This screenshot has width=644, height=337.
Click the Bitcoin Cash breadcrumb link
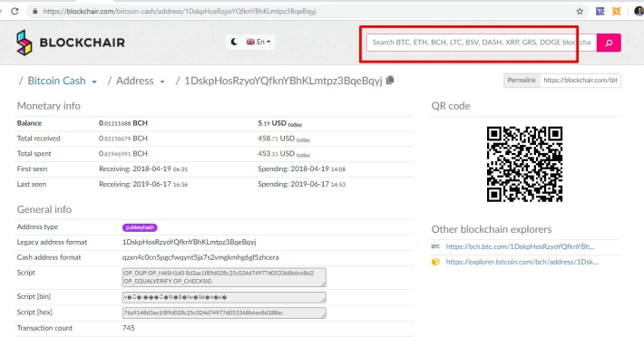tap(56, 81)
